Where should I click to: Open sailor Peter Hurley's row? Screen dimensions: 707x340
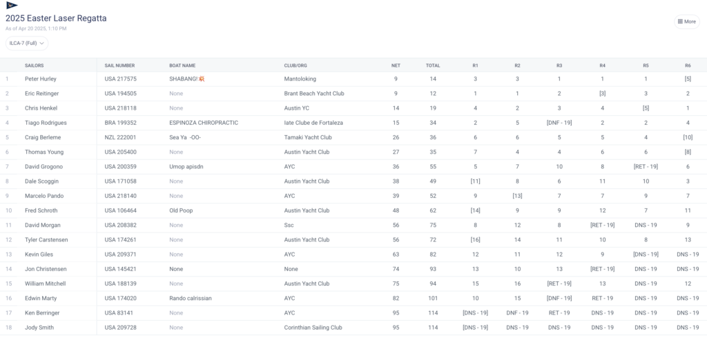41,79
